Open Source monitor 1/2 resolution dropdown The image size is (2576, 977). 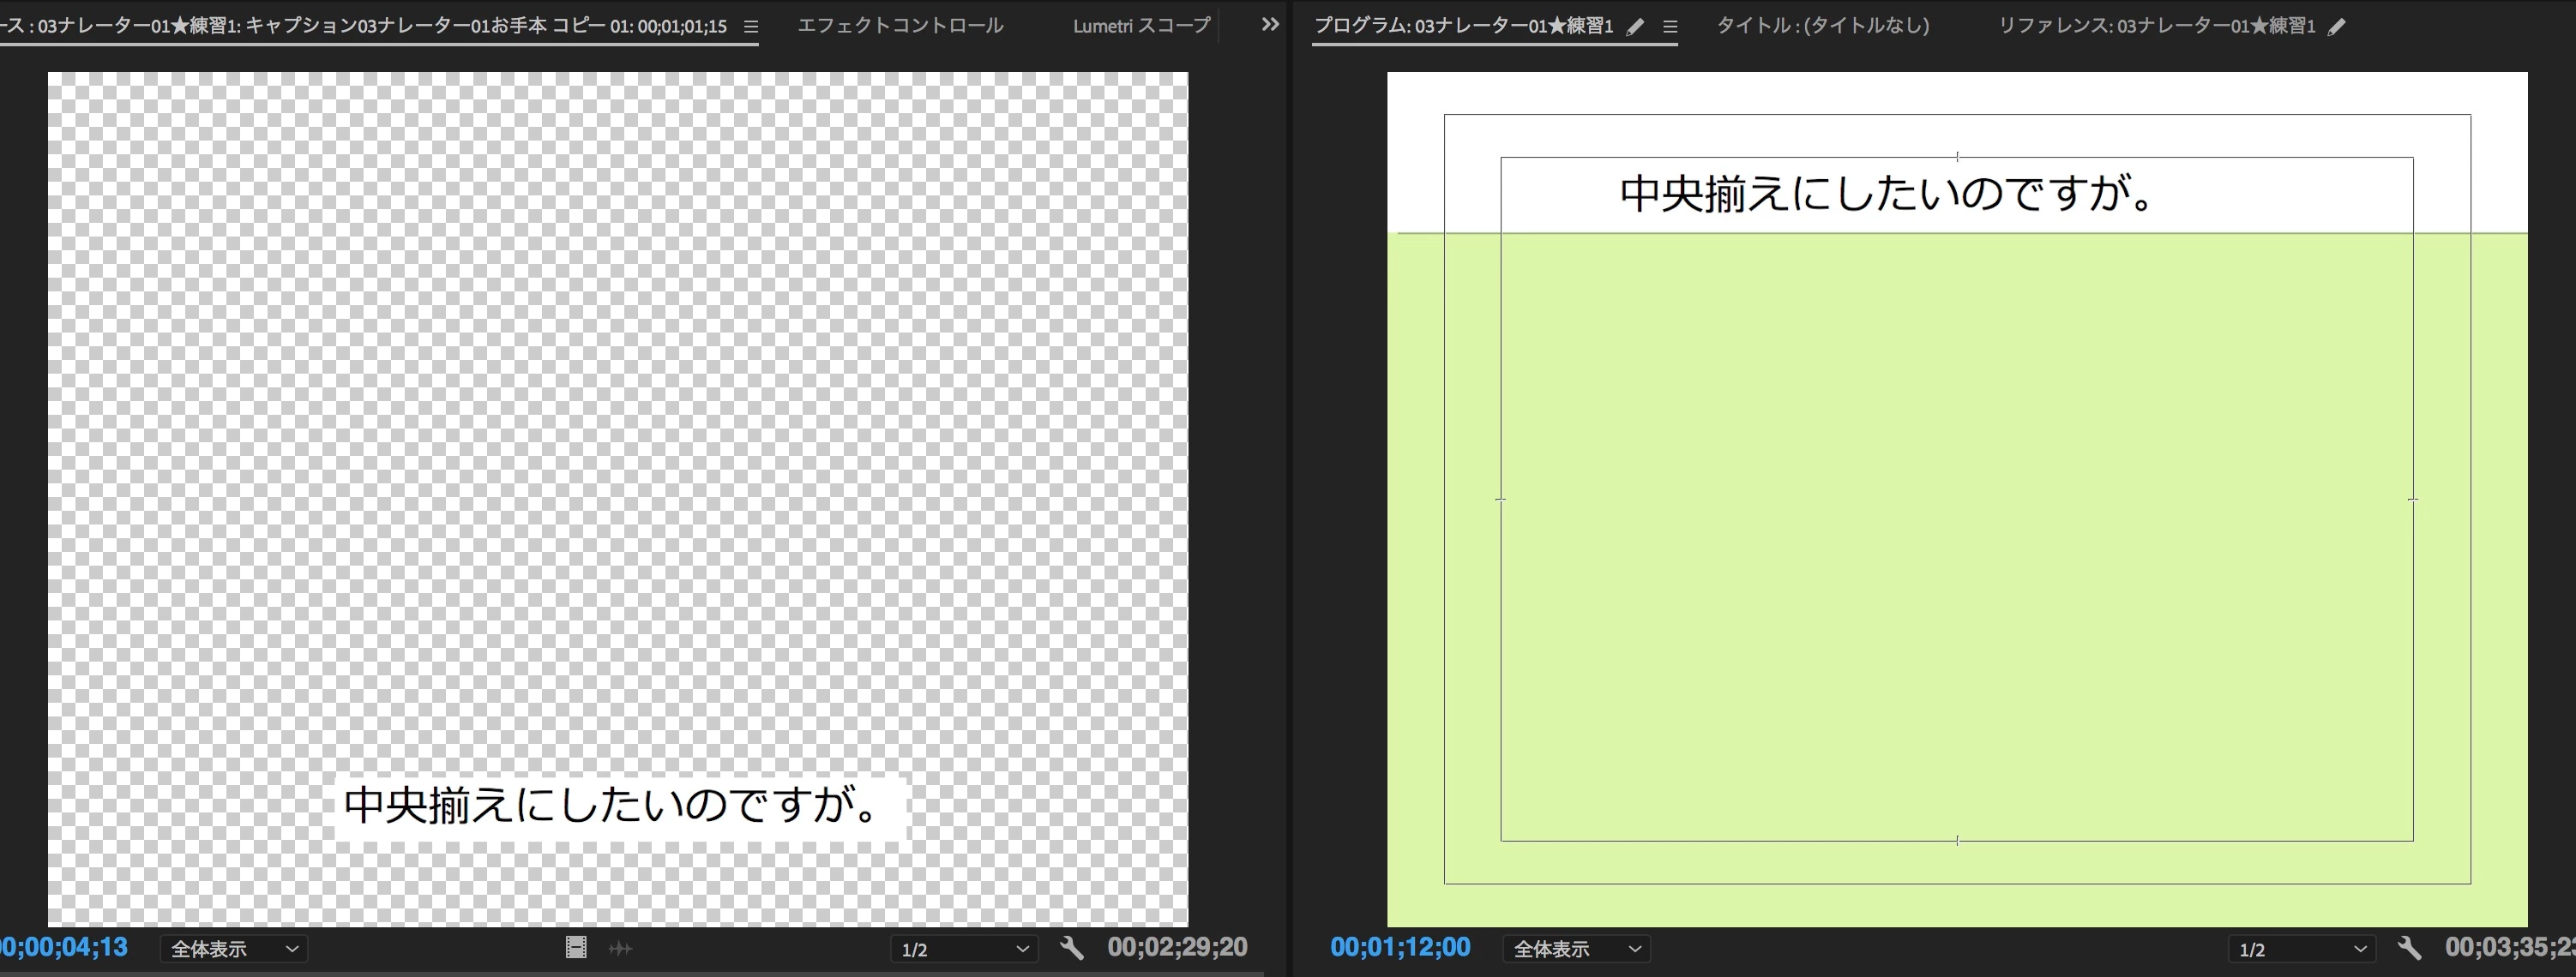(964, 949)
